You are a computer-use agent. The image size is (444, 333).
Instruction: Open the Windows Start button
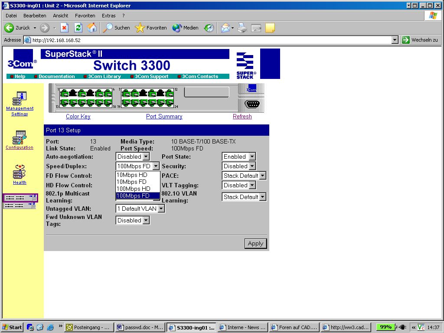12,327
